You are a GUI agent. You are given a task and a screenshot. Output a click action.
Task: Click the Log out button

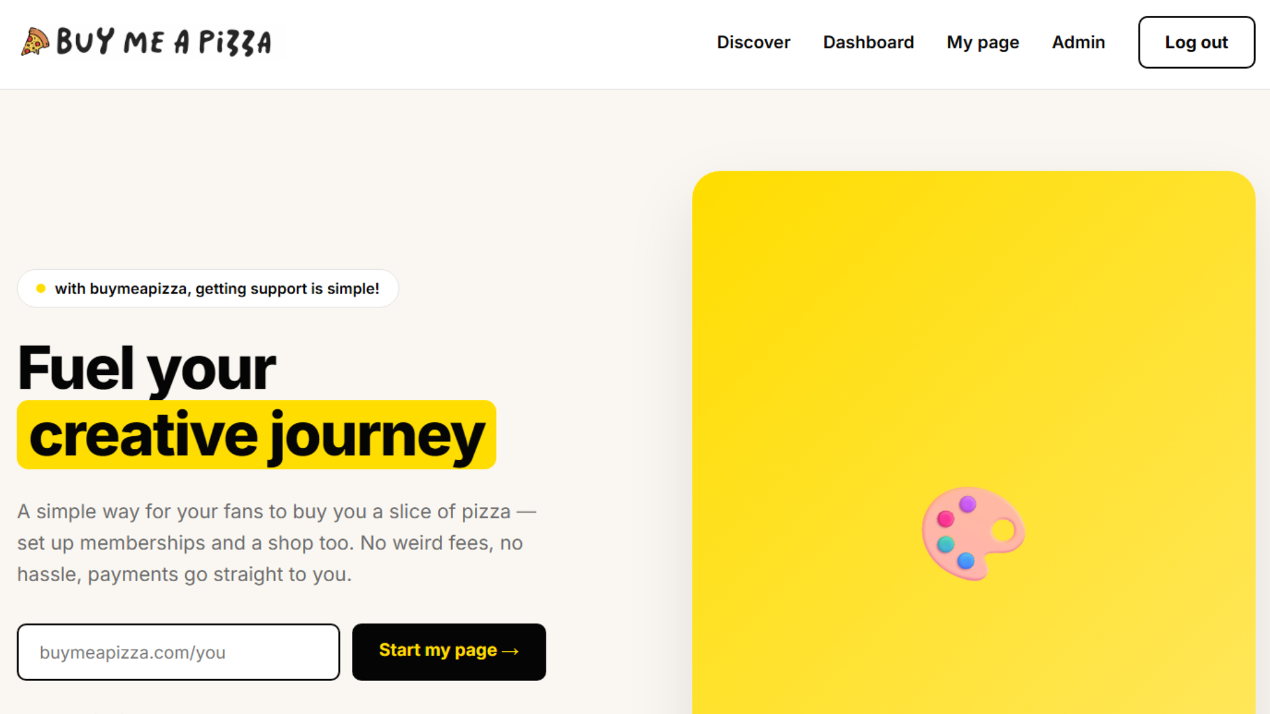[1197, 42]
